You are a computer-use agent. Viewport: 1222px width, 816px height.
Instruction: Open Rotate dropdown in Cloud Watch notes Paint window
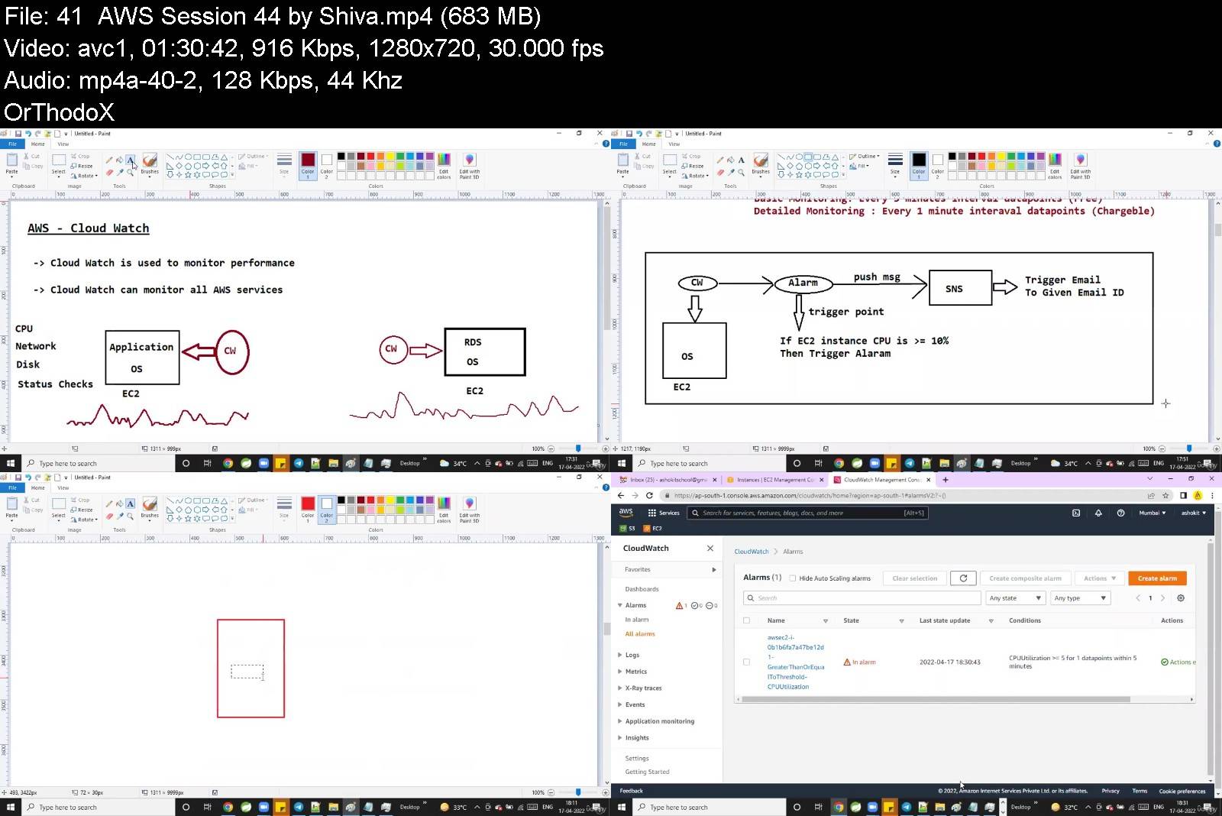86,176
